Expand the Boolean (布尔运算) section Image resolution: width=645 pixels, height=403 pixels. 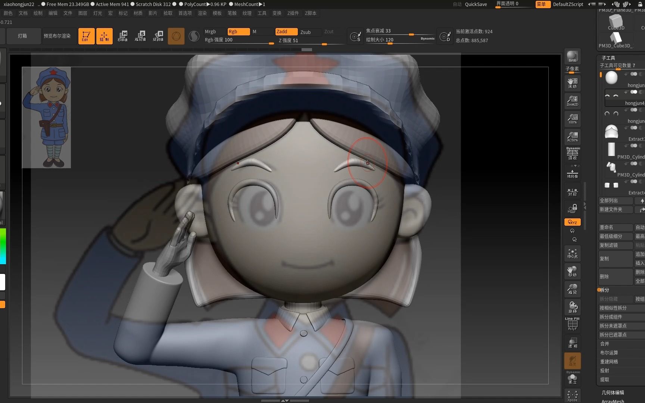(x=609, y=353)
